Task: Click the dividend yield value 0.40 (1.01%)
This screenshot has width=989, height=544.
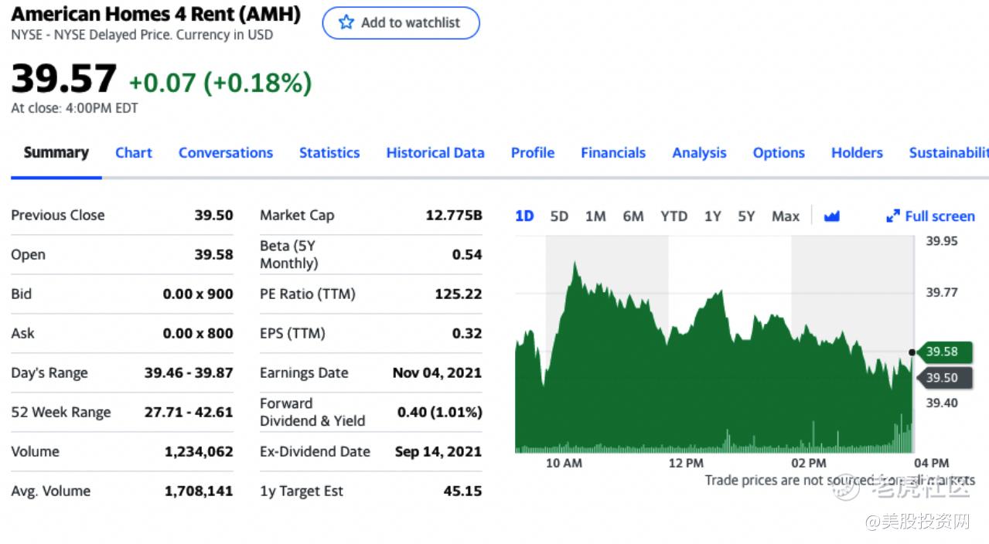Action: [440, 413]
